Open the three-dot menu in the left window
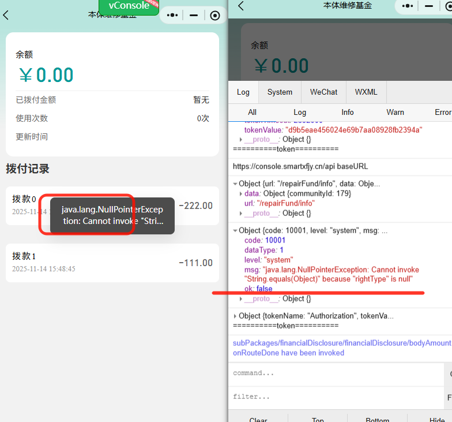Screen dimensions: 452x422 point(172,16)
